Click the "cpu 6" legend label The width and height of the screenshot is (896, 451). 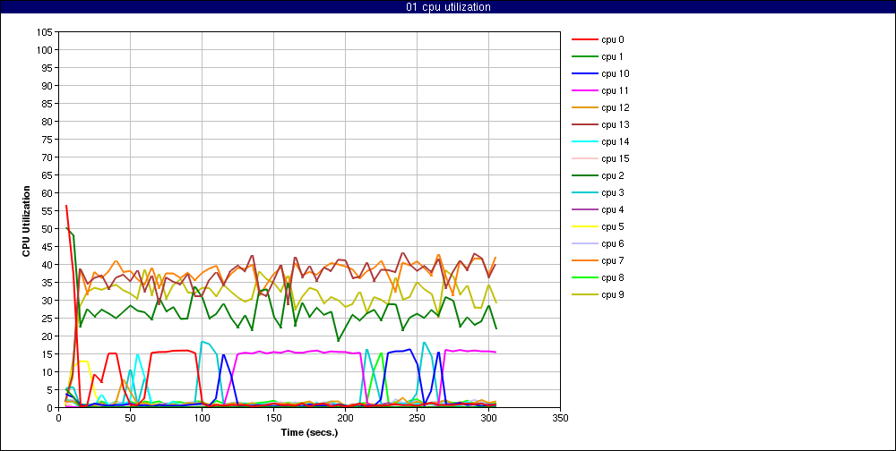[x=613, y=243]
